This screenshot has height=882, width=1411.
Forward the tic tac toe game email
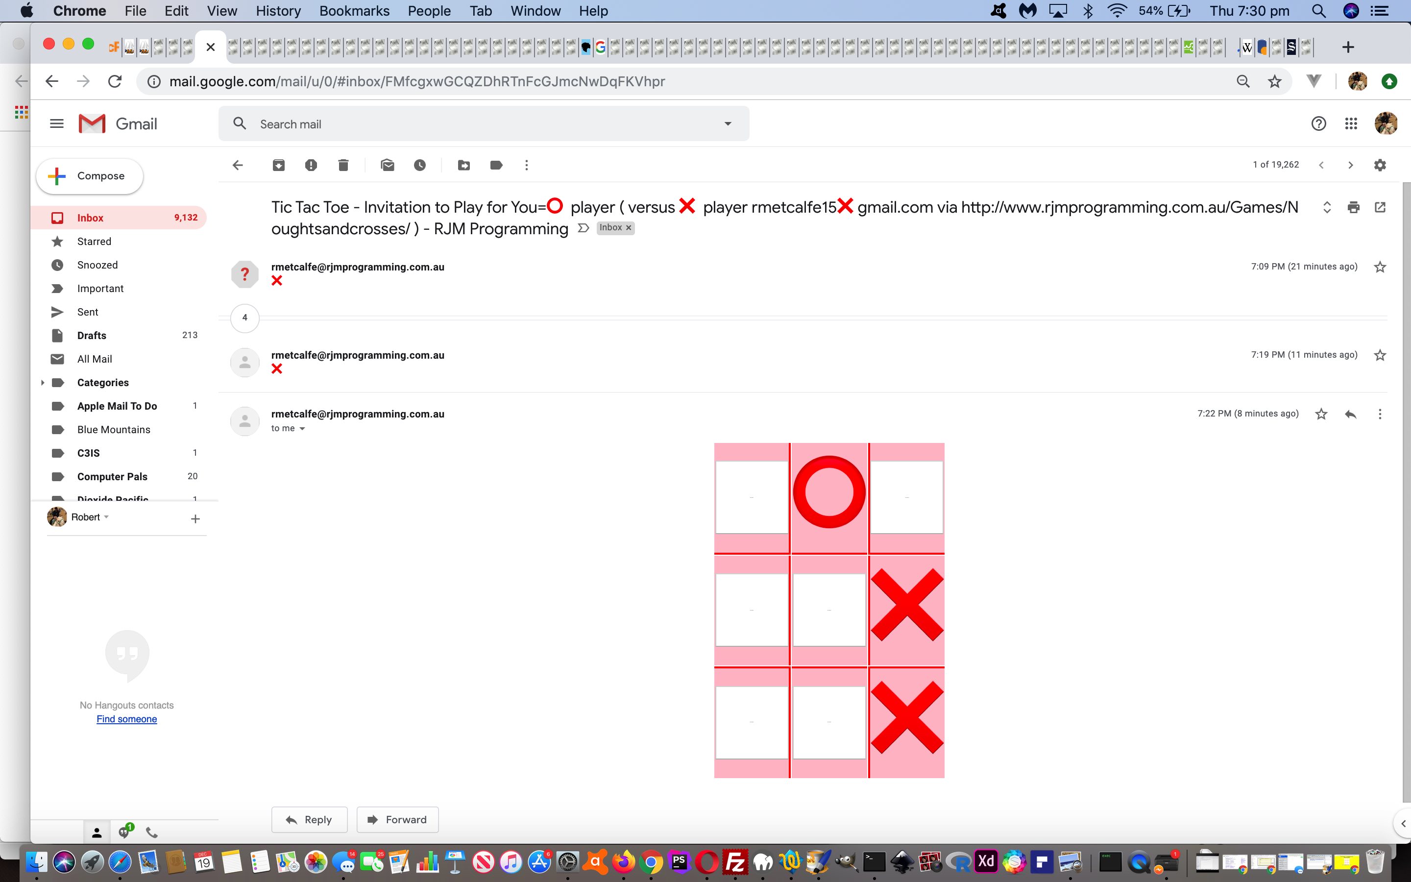[x=397, y=819]
